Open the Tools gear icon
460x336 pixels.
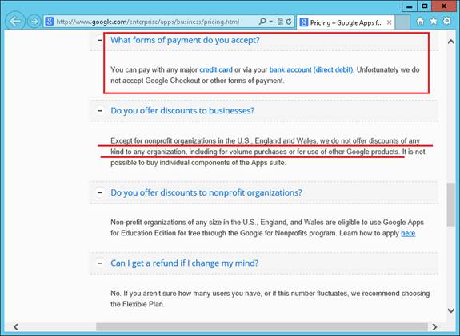[x=446, y=21]
